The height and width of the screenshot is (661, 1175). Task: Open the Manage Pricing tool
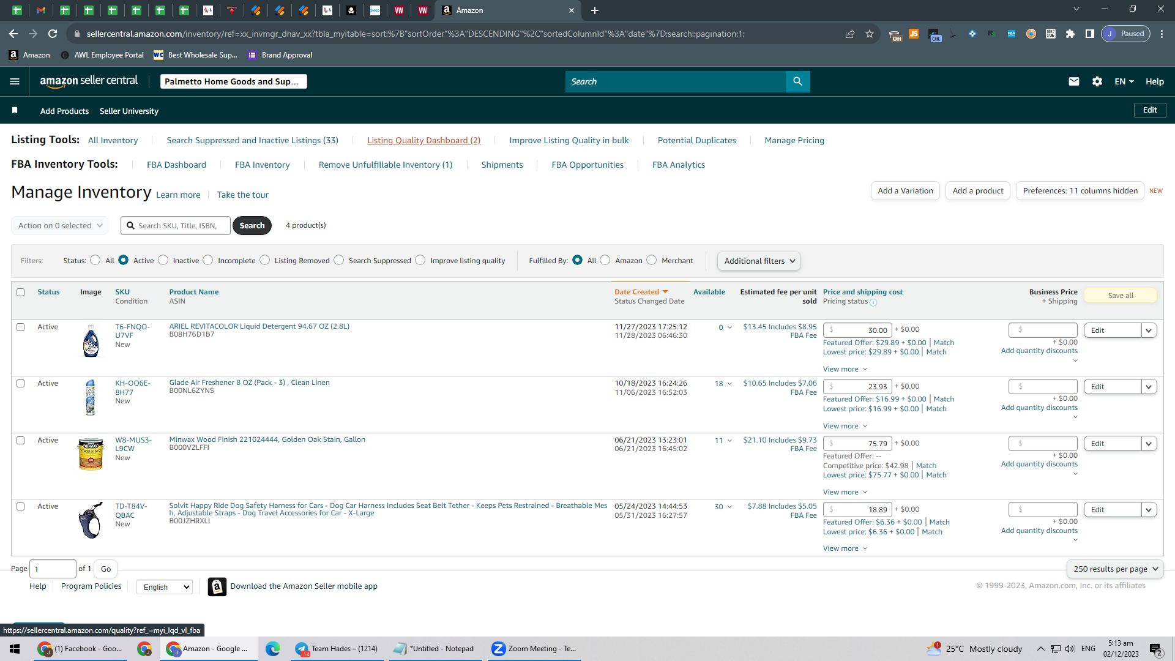click(x=794, y=140)
